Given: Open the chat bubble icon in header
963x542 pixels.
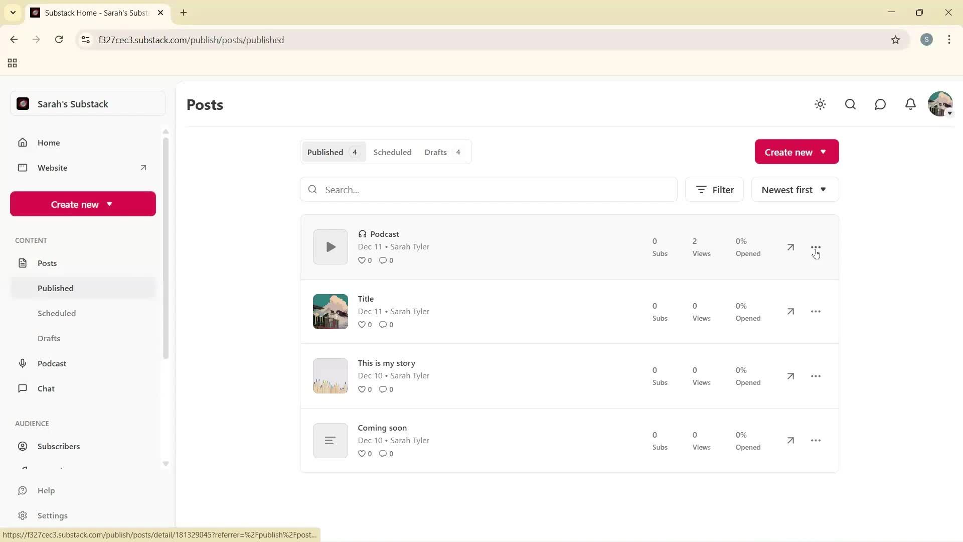Looking at the screenshot, I should tap(880, 104).
